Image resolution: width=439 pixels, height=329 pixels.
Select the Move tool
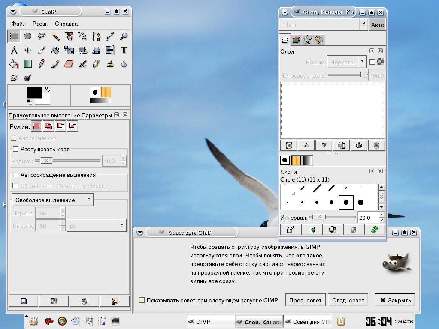28,50
